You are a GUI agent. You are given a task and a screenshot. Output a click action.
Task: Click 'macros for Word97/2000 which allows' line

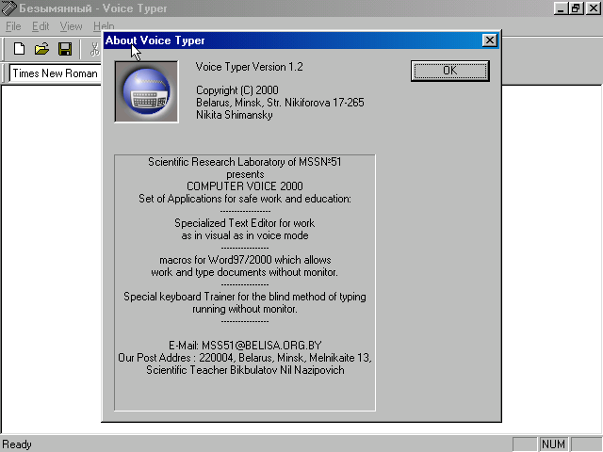click(x=245, y=260)
